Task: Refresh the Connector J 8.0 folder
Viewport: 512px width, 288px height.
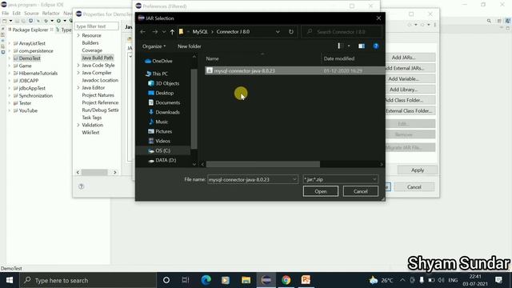Action: pyautogui.click(x=291, y=32)
